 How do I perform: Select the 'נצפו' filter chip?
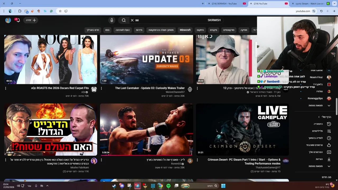click(107, 30)
